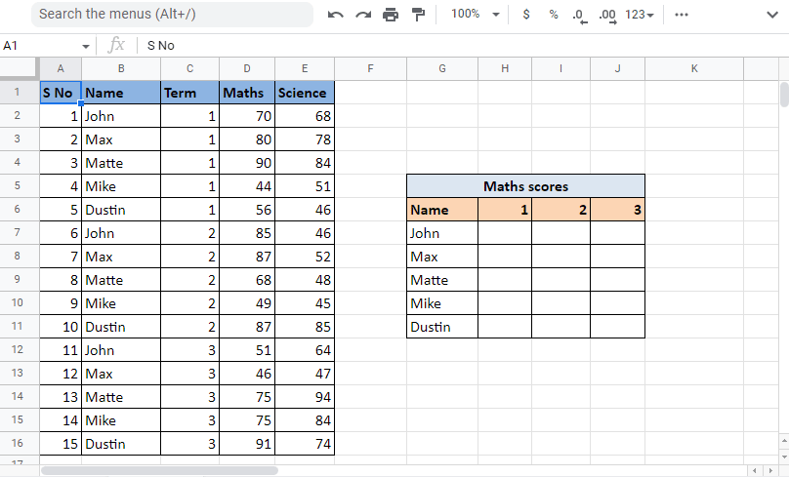Open the more toolbar options ellipsis

coord(682,15)
